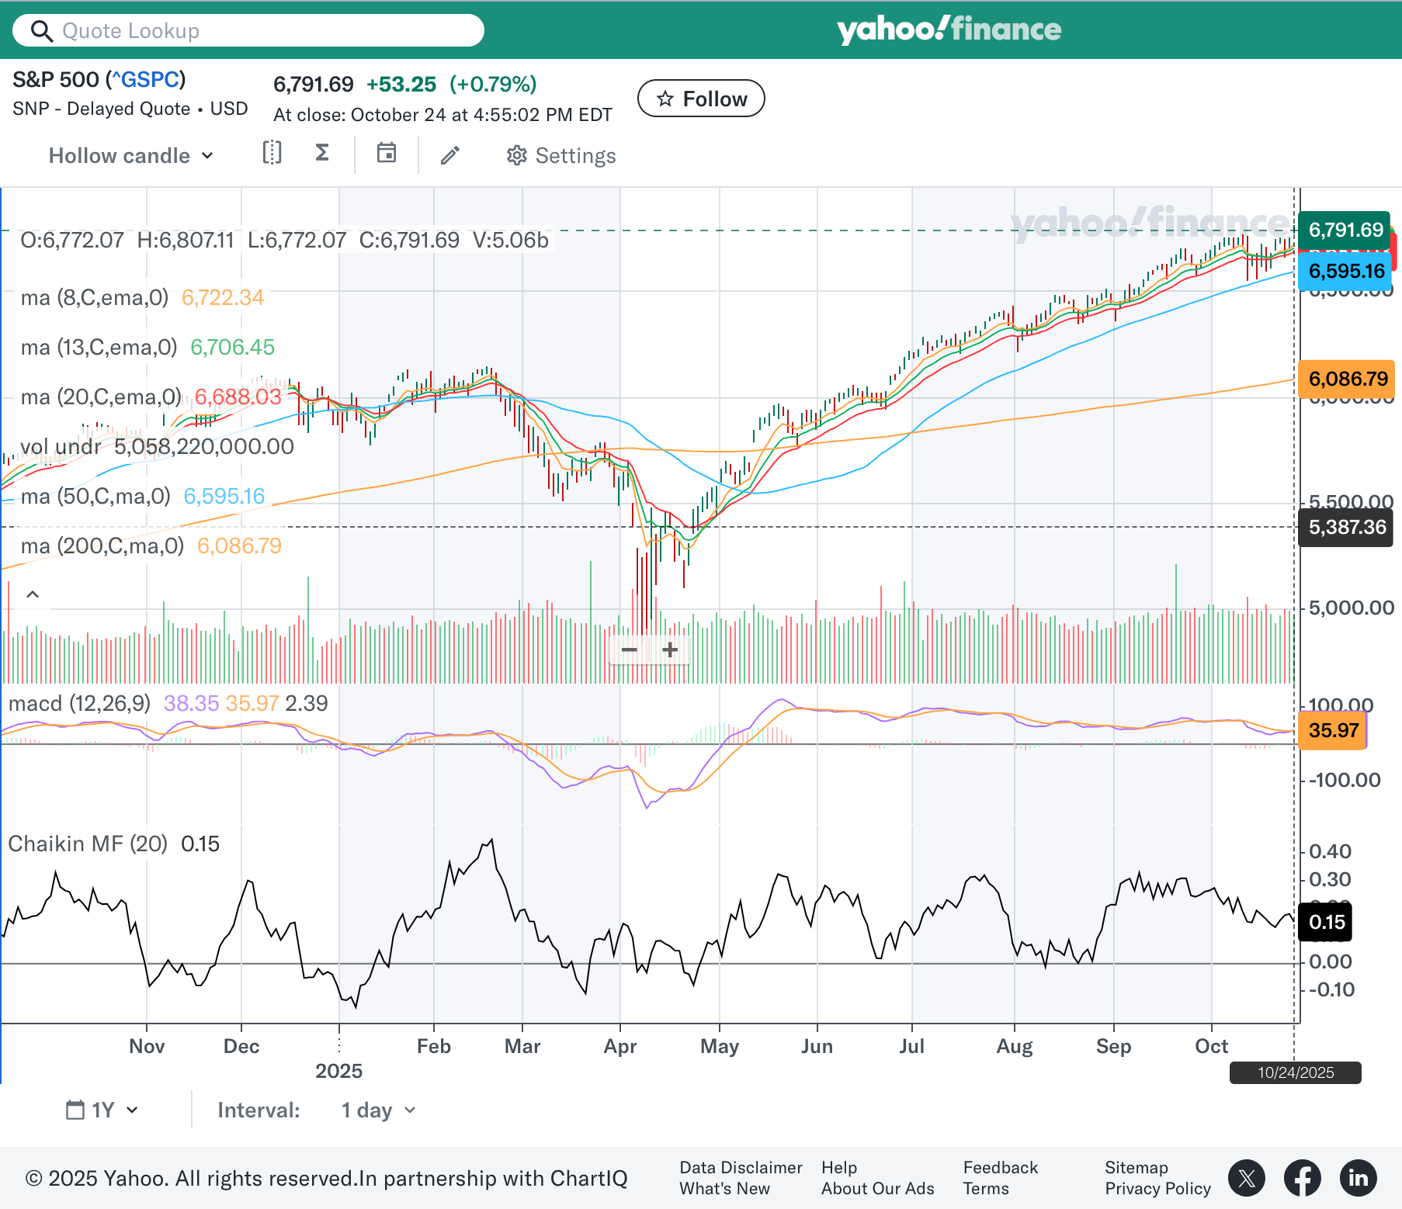
Task: Open Yahoo Finance on X (Twitter)
Action: pos(1247,1178)
